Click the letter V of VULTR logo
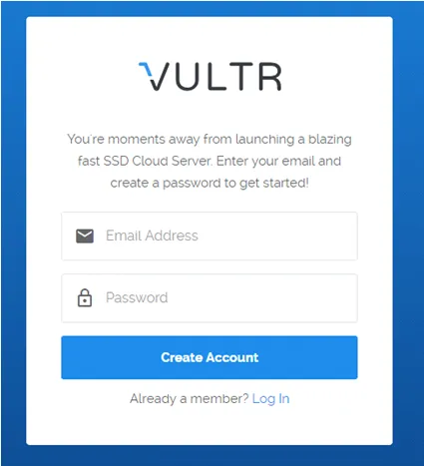Screen dimensions: 424x466 point(158,77)
